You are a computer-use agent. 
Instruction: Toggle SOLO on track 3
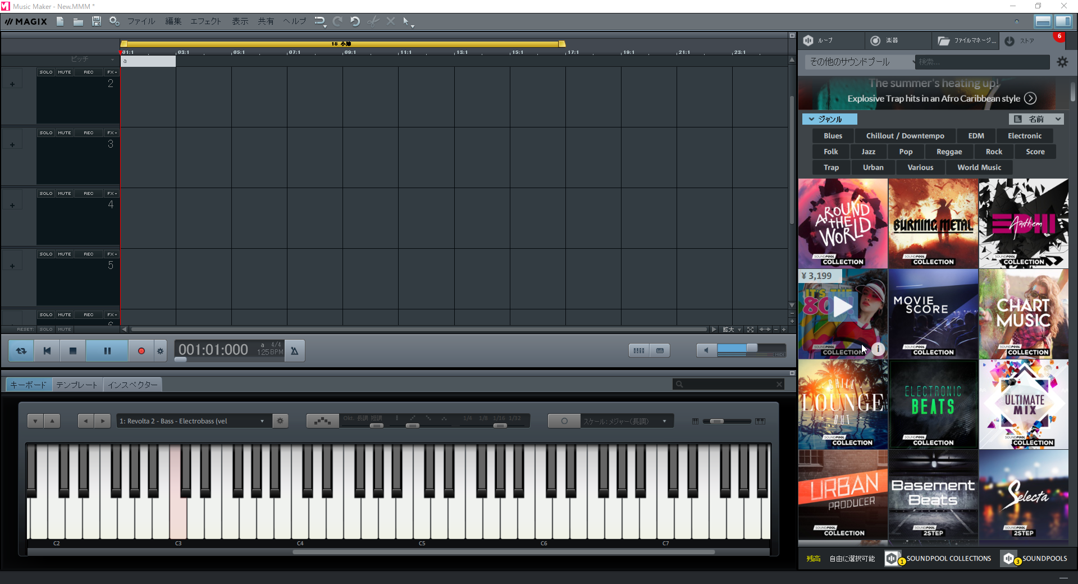click(x=46, y=133)
